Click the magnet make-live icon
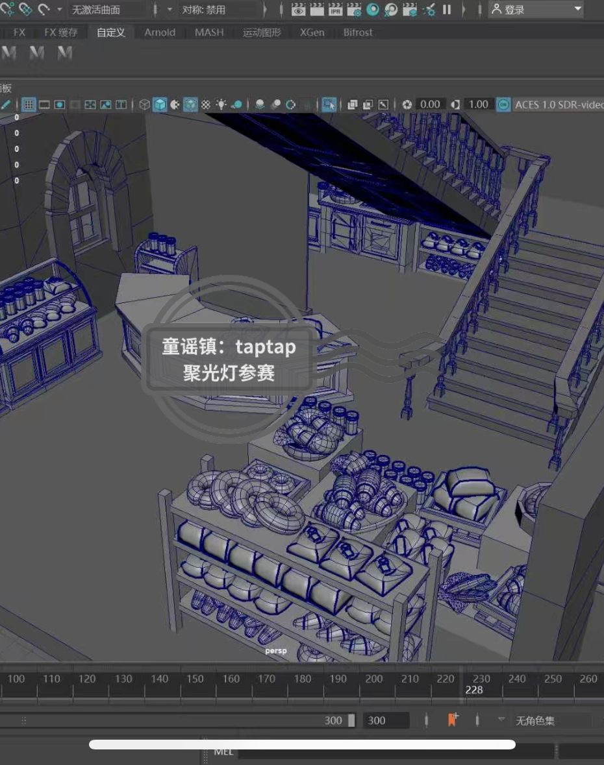604x765 pixels. coord(44,9)
